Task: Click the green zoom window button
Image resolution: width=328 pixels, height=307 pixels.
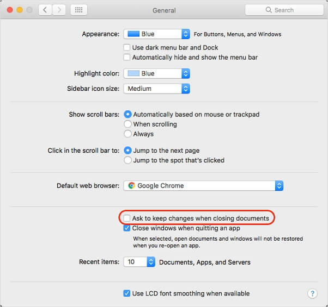Action: [29, 10]
